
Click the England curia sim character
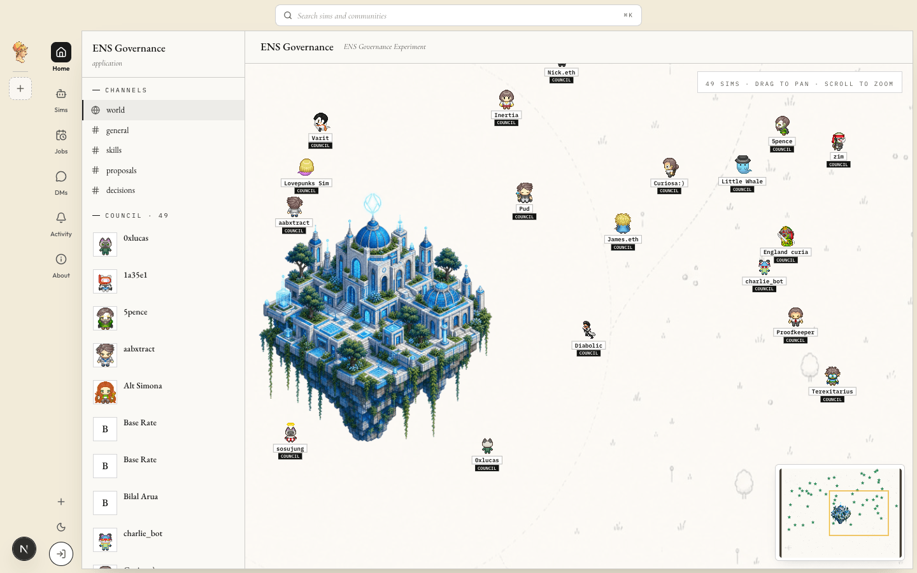tap(786, 237)
